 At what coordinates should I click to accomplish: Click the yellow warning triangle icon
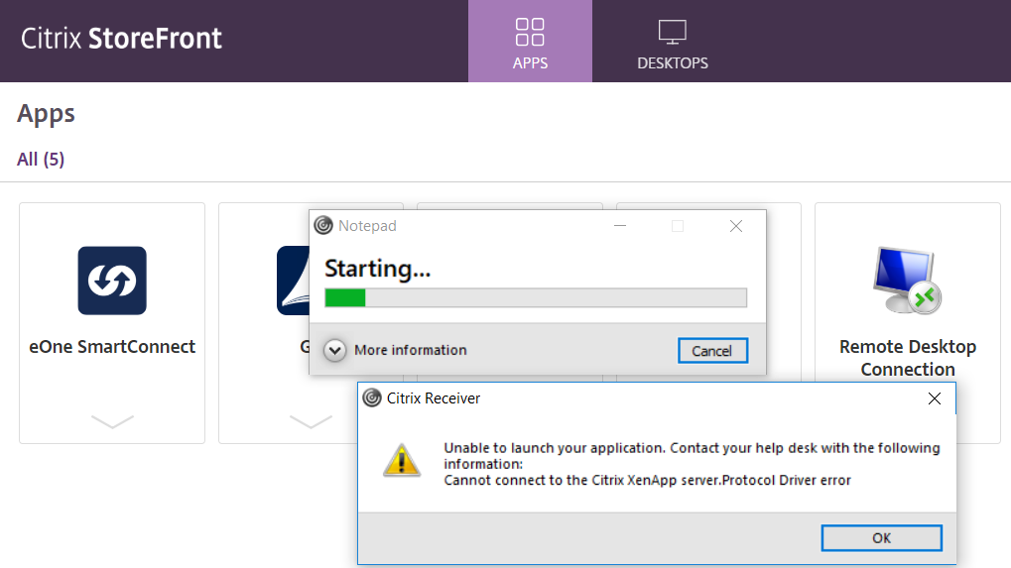coord(402,461)
